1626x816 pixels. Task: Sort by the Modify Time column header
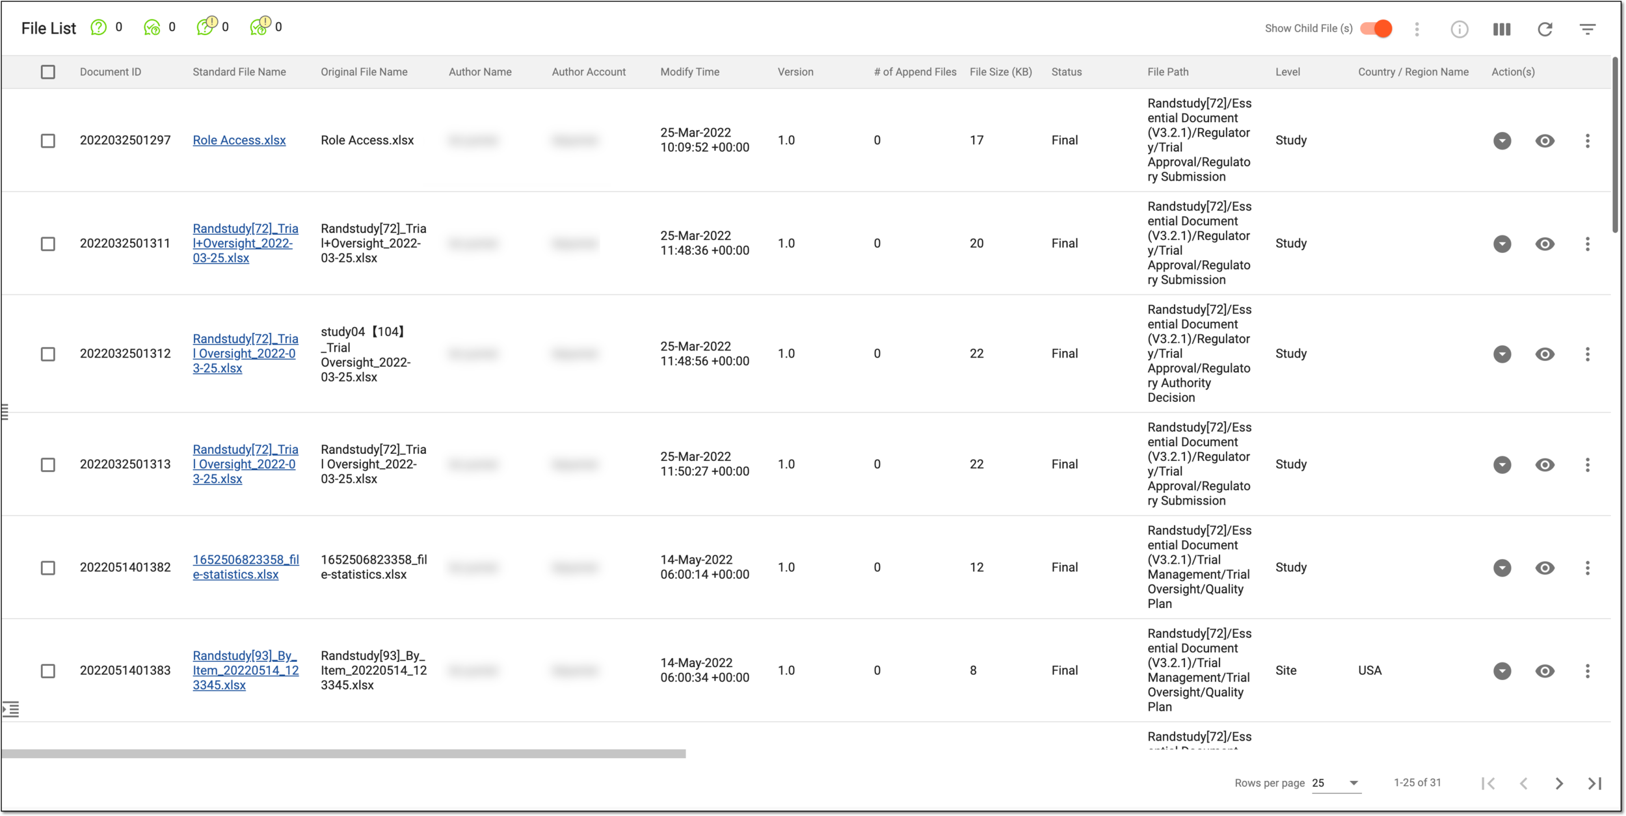(690, 72)
